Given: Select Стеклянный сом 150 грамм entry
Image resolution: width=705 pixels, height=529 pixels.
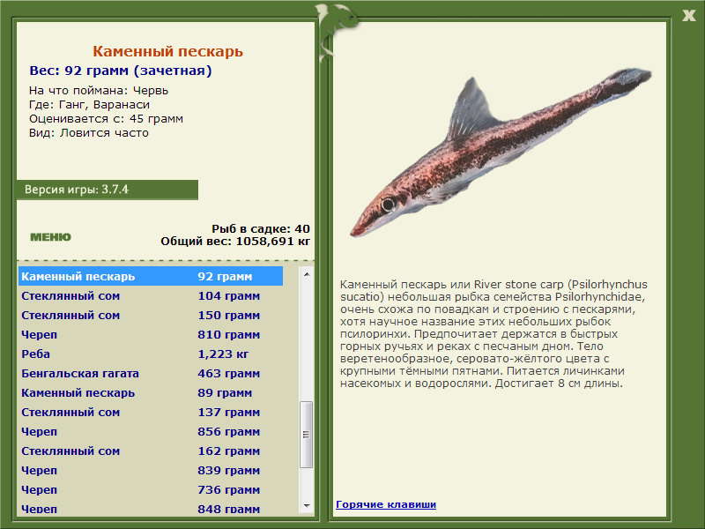Looking at the screenshot, I should 151,316.
